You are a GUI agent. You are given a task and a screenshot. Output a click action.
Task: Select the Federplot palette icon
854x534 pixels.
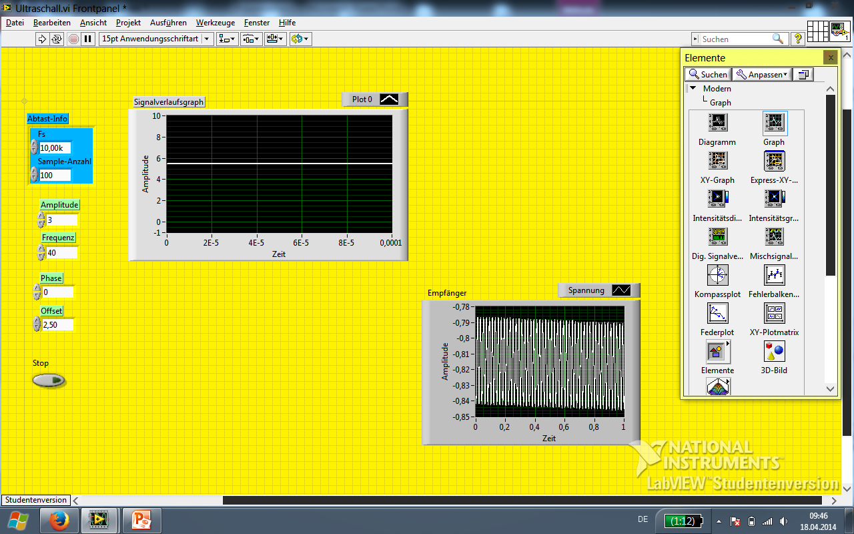tap(718, 313)
